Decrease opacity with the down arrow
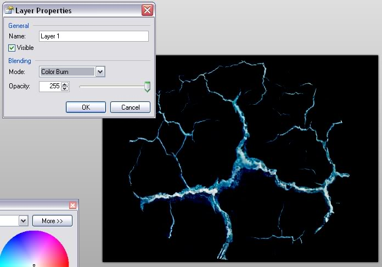Screen dimensions: 382x267 [65, 89]
